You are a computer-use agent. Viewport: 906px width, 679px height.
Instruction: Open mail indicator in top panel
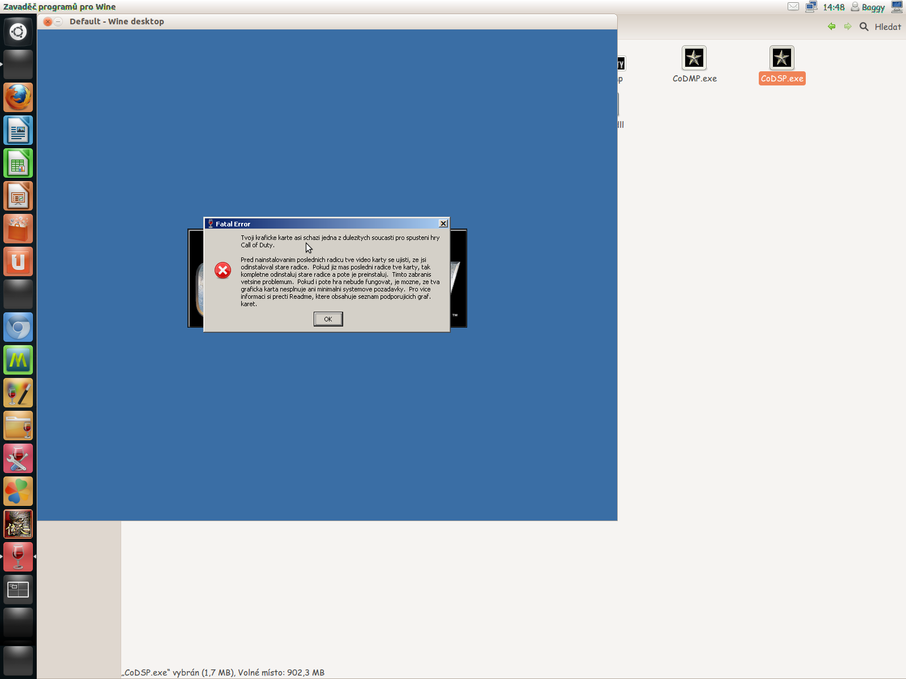(793, 7)
